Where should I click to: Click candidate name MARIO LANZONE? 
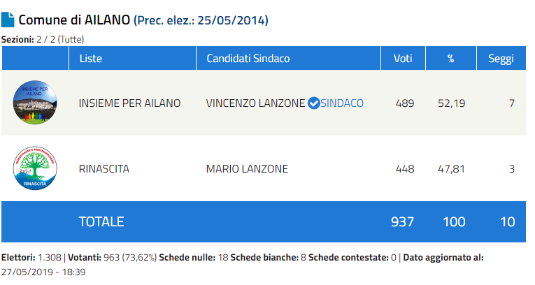(x=247, y=169)
